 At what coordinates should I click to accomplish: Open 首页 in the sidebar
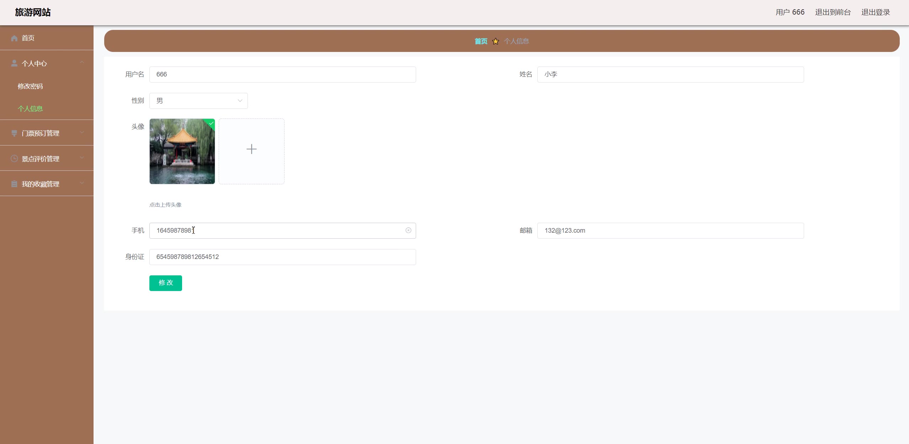click(47, 38)
